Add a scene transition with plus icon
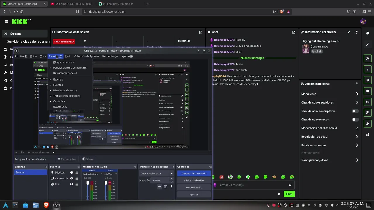The height and width of the screenshot is (210, 374). click(x=160, y=187)
